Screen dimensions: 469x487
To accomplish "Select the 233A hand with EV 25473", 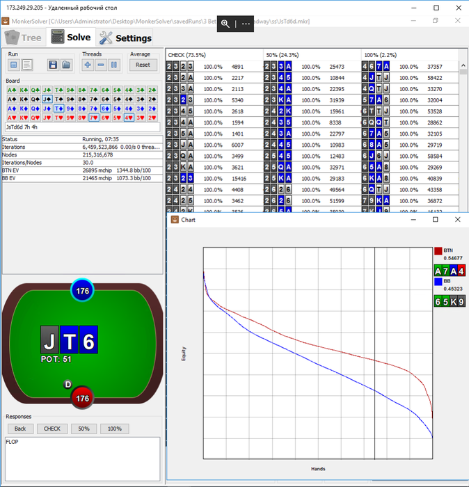I will pos(312,67).
